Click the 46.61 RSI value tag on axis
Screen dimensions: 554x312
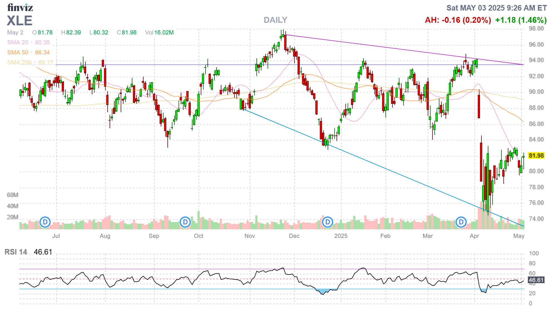point(536,280)
